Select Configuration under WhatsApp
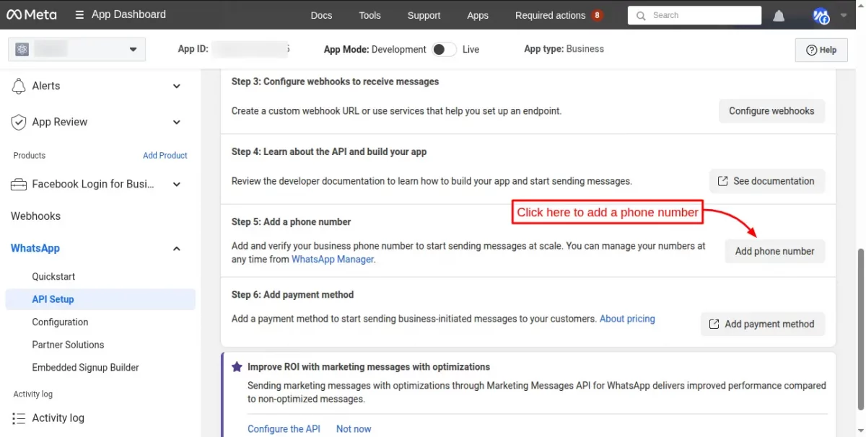Image resolution: width=866 pixels, height=437 pixels. (x=60, y=322)
